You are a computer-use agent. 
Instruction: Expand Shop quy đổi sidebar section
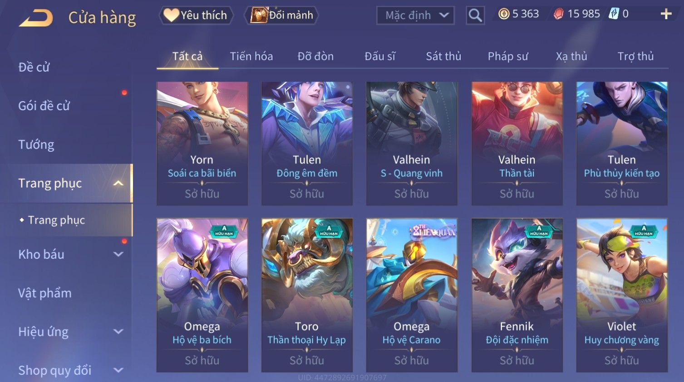[x=118, y=370]
